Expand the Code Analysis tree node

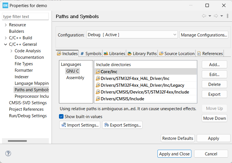point(11,51)
